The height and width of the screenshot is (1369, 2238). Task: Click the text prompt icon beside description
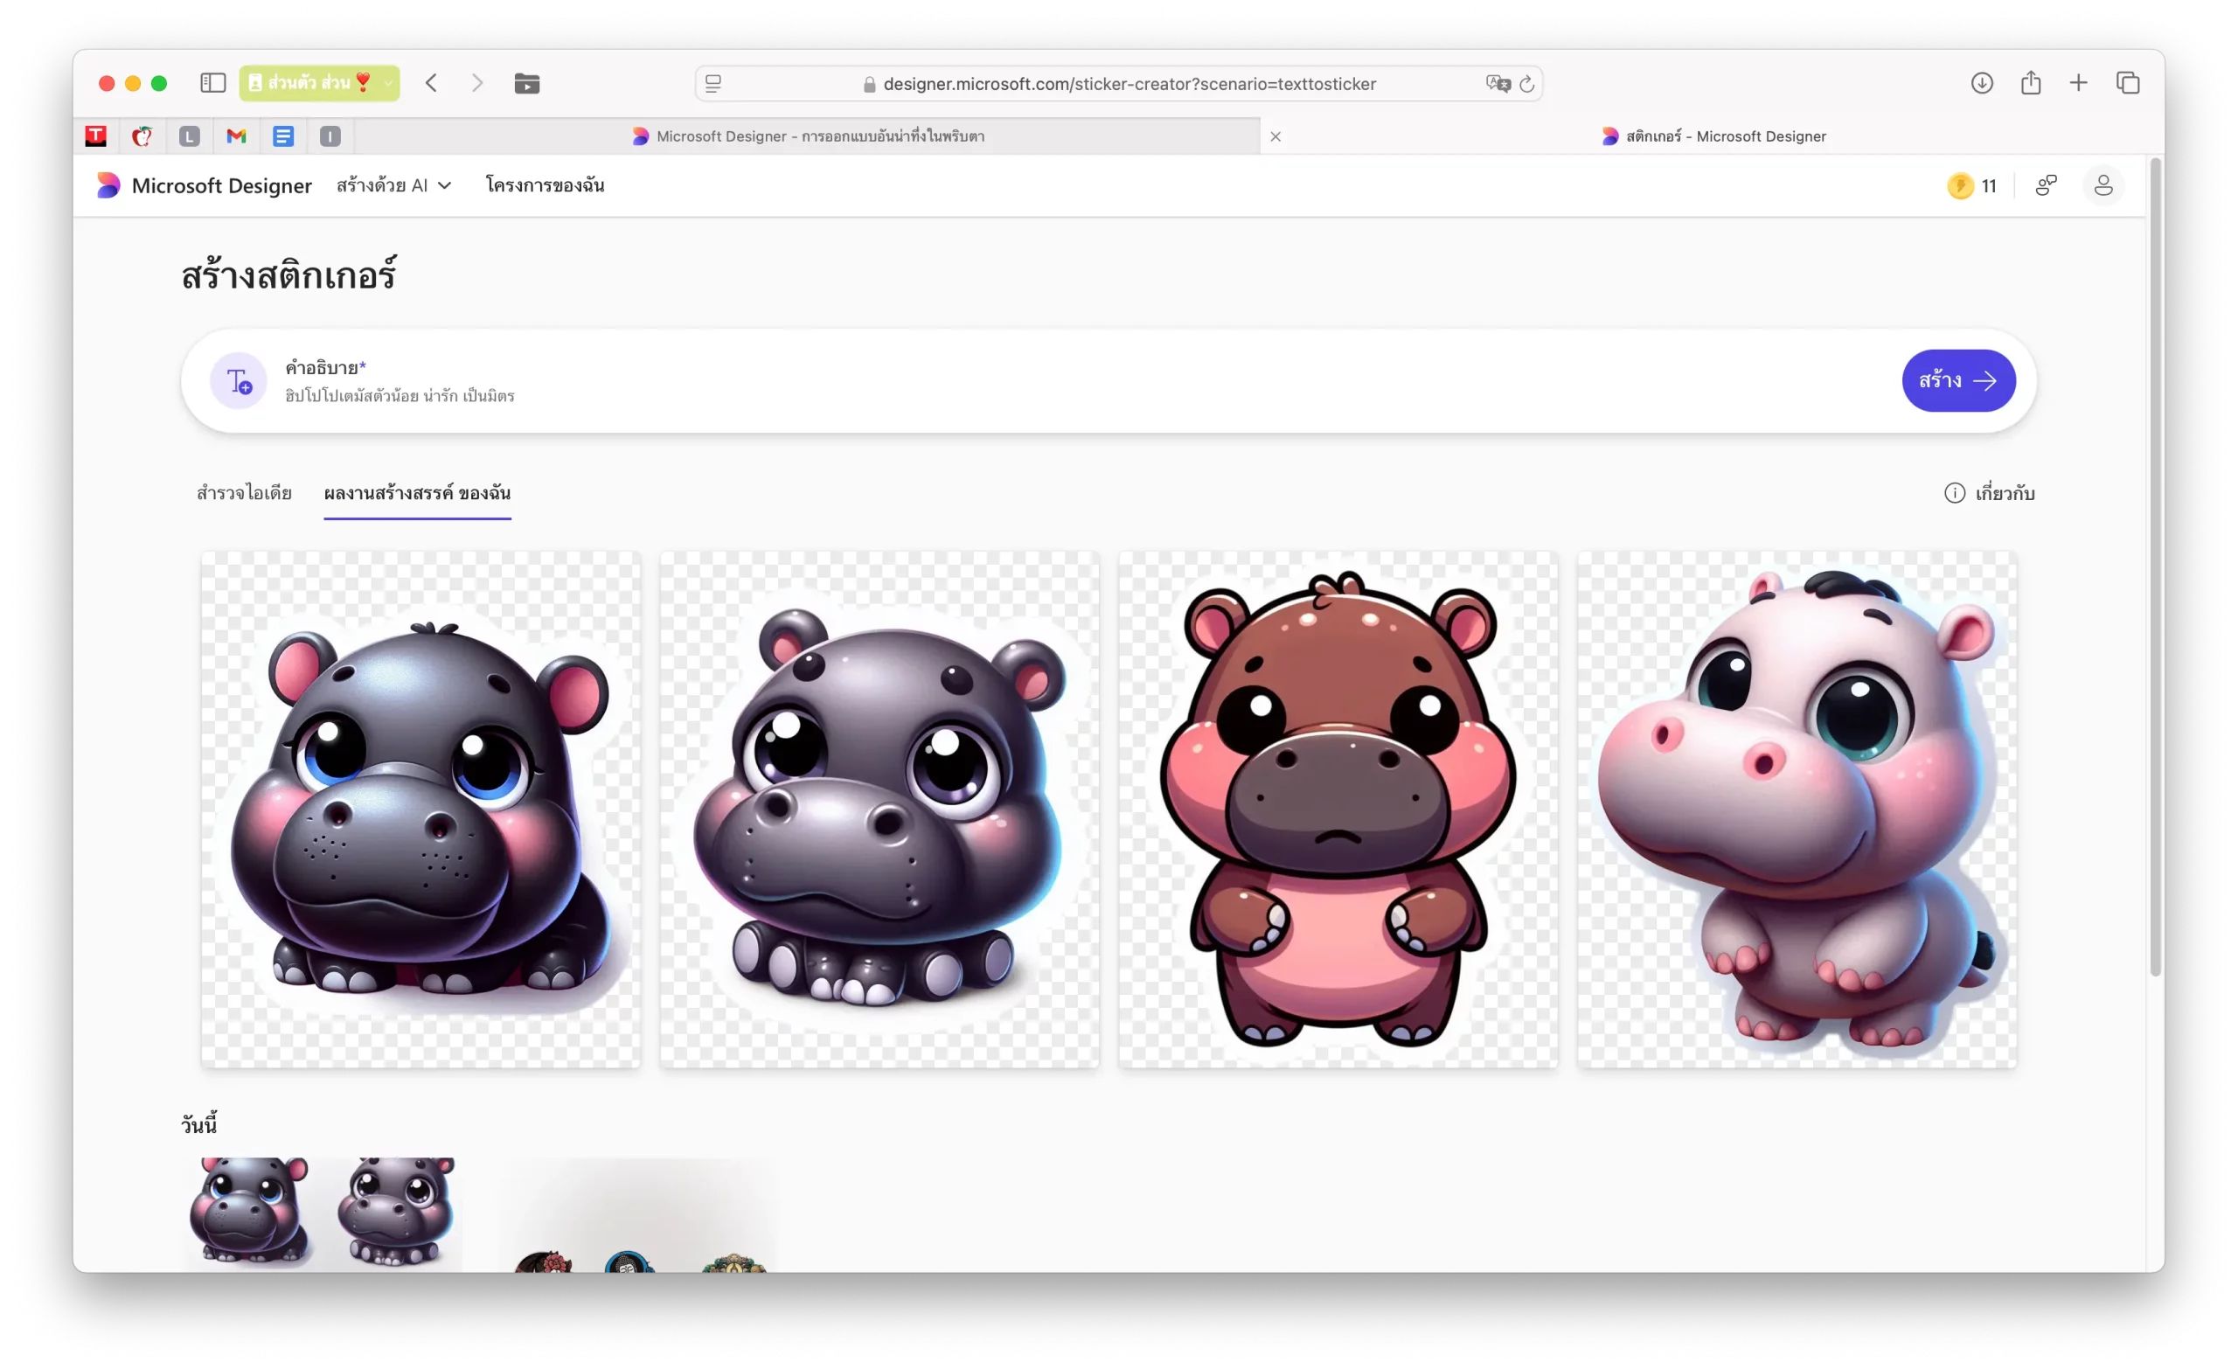[x=239, y=380]
